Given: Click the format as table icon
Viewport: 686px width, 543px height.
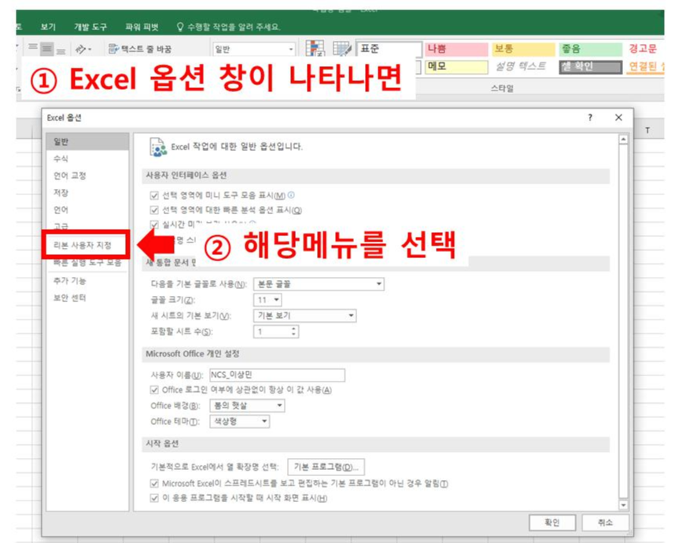Looking at the screenshot, I should 341,48.
